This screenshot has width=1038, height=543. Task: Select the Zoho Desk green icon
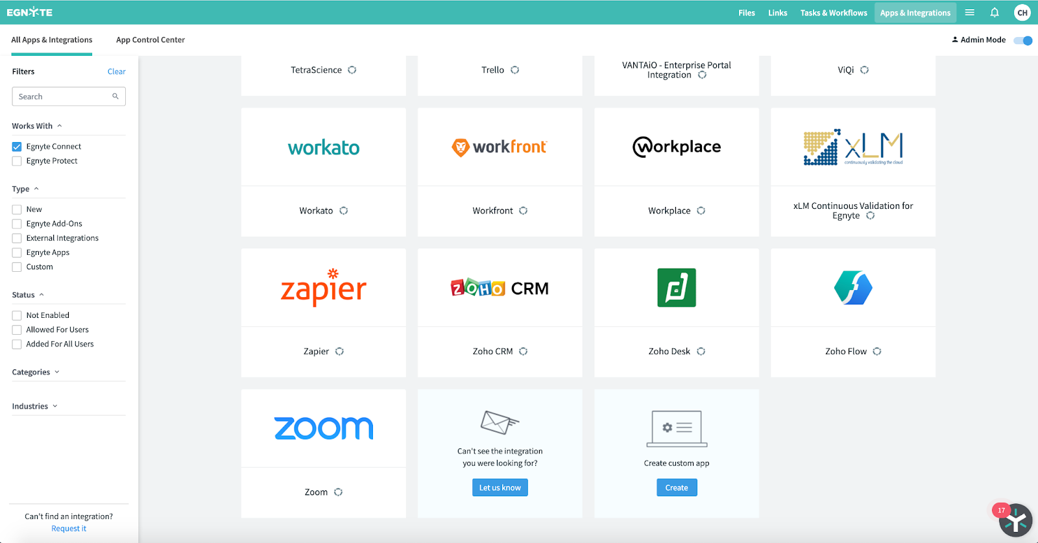pyautogui.click(x=676, y=287)
